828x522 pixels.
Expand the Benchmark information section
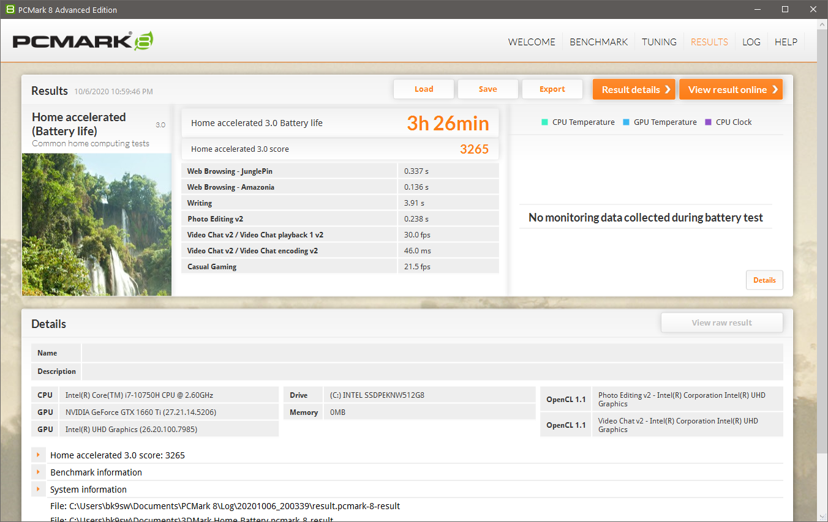[x=38, y=472]
